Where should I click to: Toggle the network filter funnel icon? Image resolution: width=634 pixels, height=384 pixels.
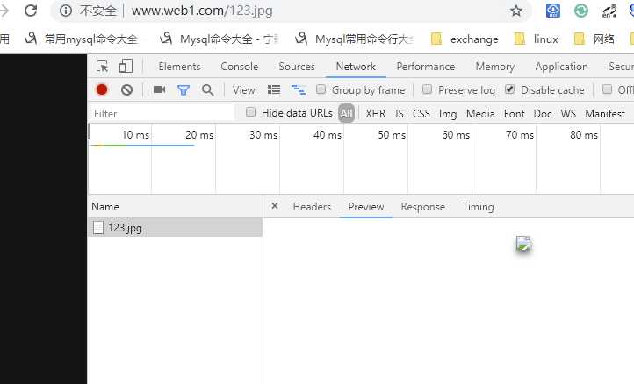tap(184, 89)
